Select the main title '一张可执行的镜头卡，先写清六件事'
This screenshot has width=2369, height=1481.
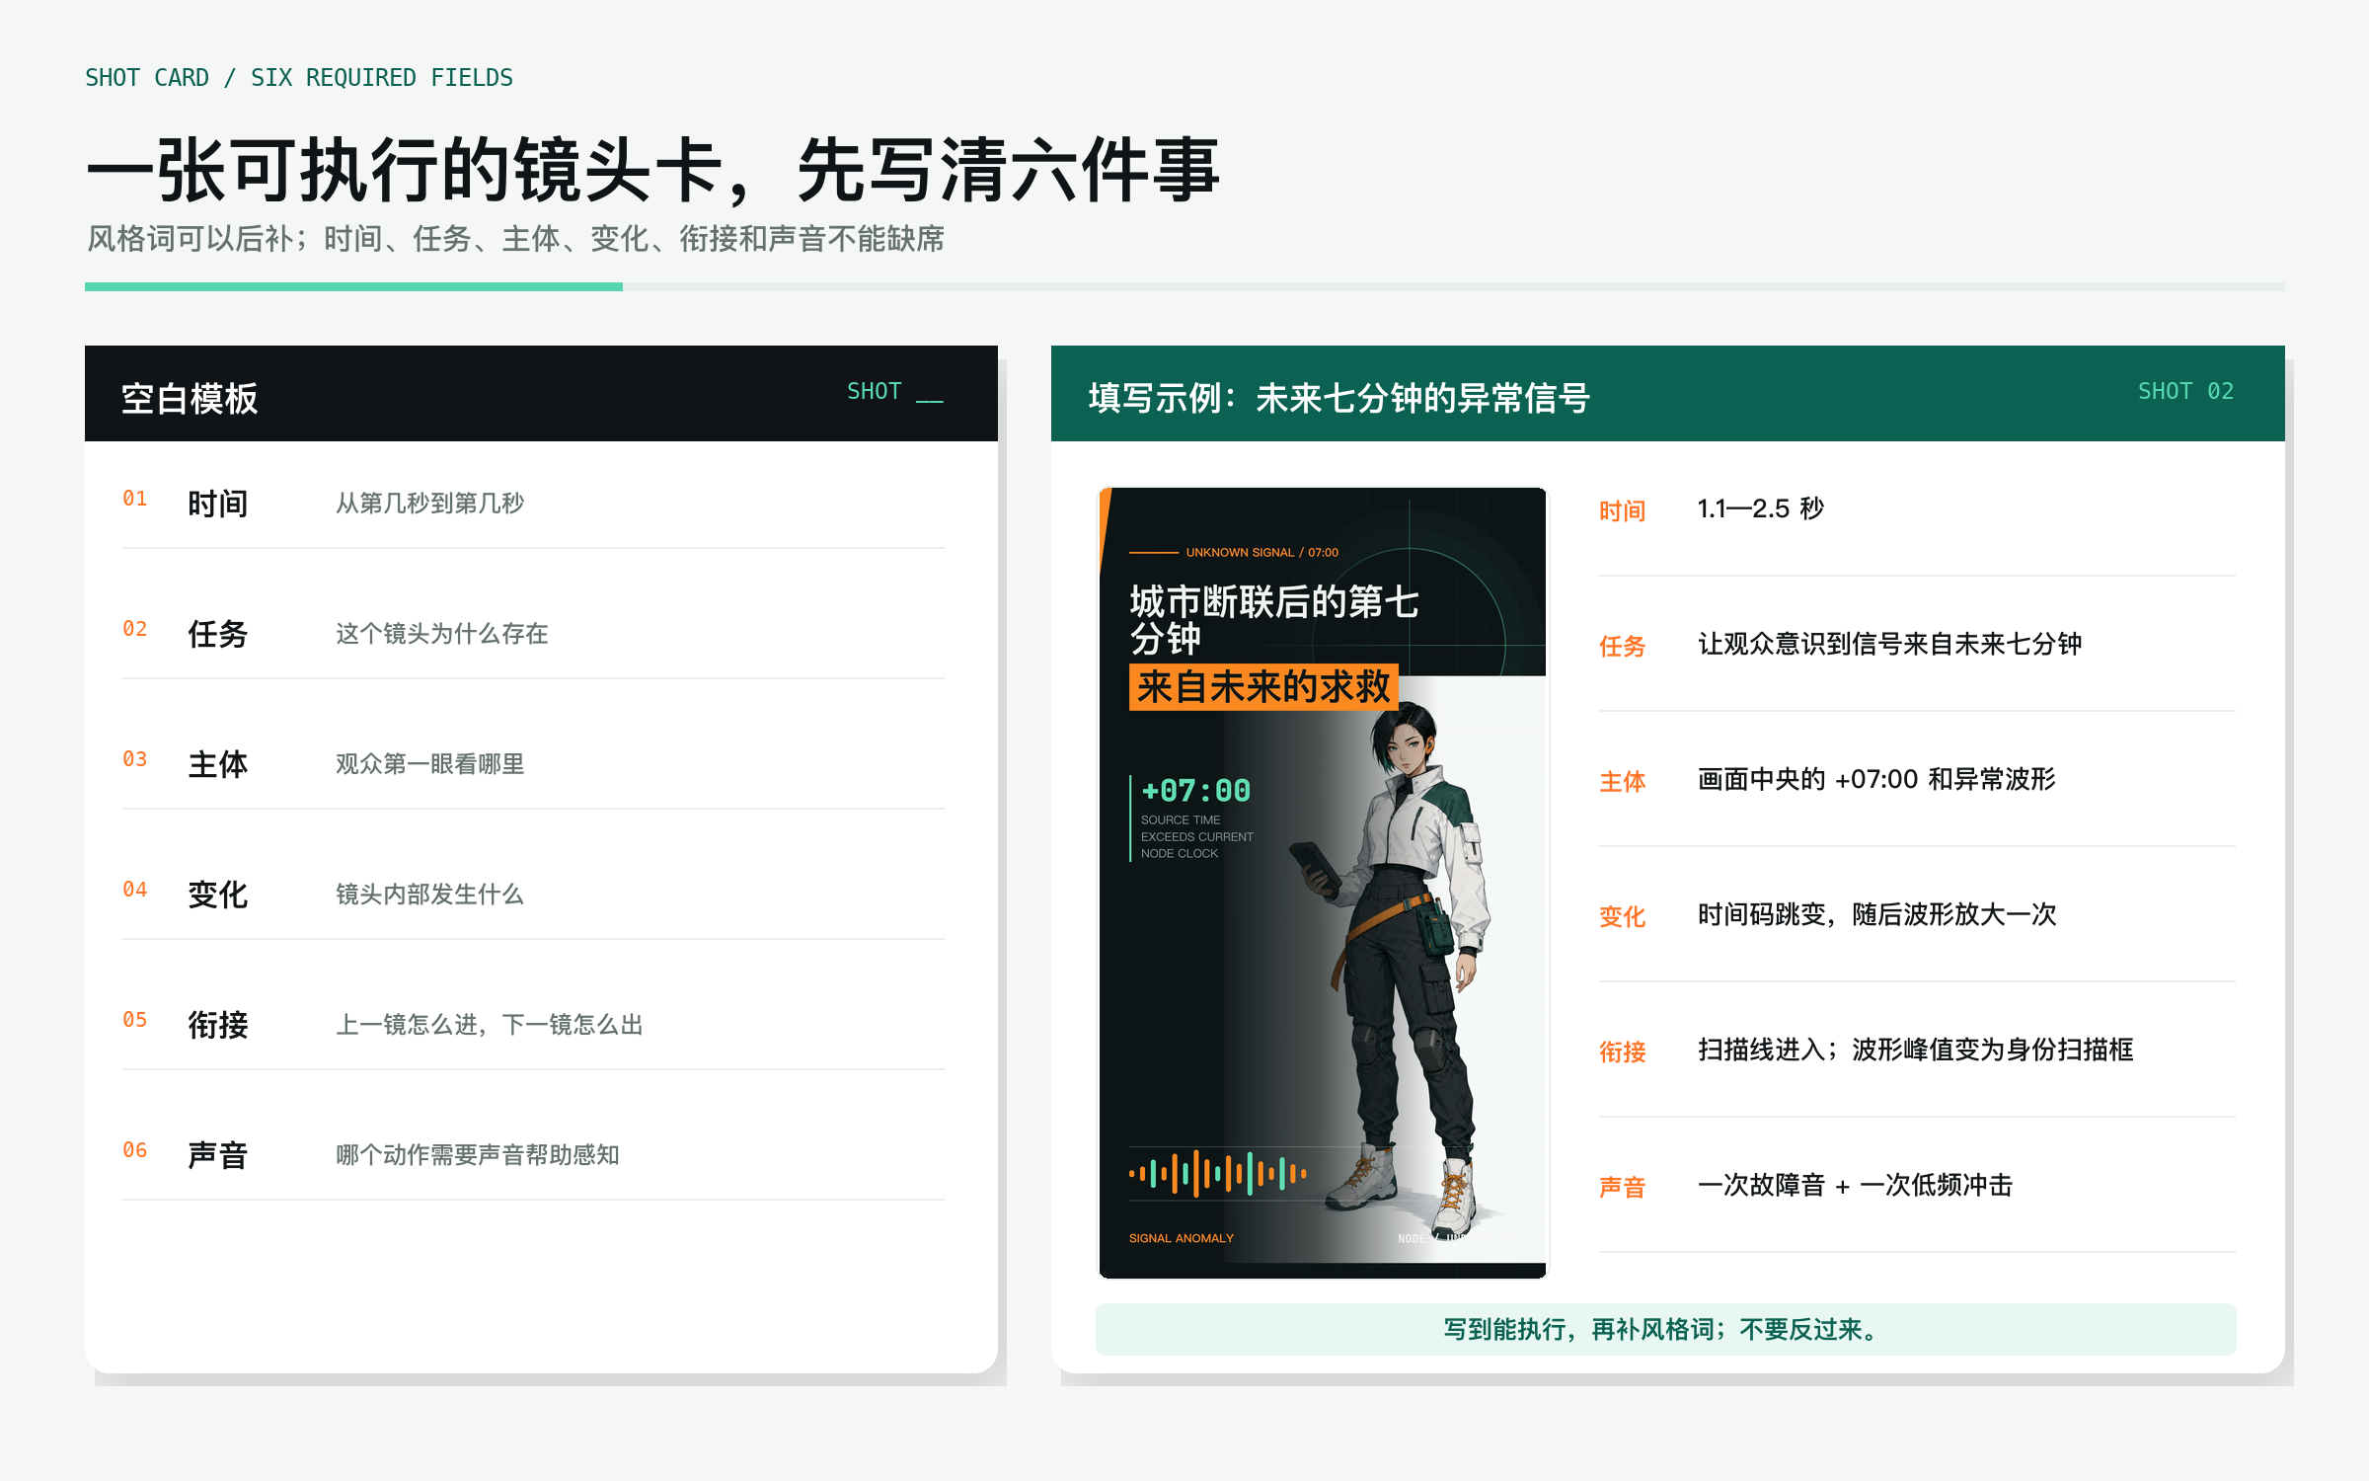(653, 170)
